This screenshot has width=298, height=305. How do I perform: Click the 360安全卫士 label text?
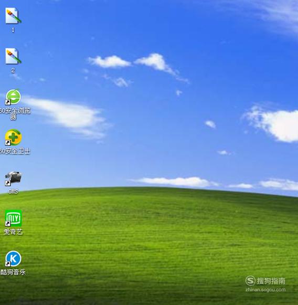[x=15, y=151]
